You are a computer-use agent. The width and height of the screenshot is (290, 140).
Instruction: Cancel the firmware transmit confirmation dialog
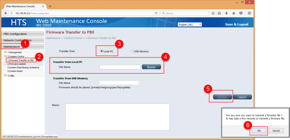[276, 131]
